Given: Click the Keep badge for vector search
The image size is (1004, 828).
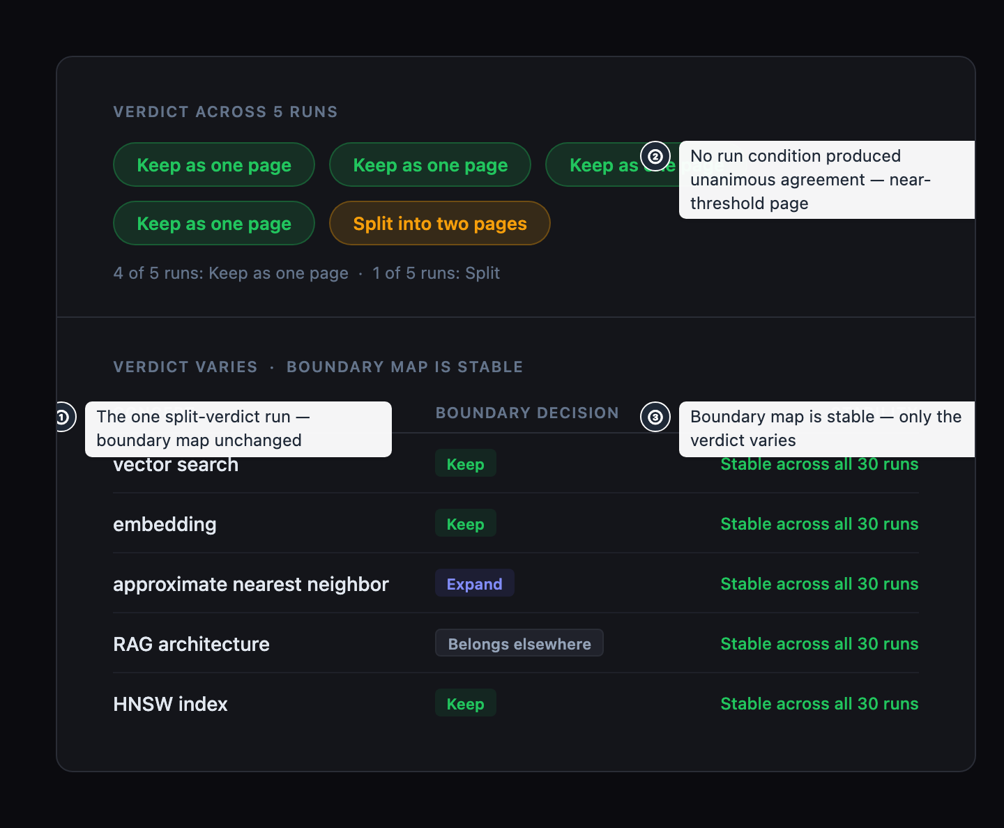Looking at the screenshot, I should pyautogui.click(x=466, y=463).
